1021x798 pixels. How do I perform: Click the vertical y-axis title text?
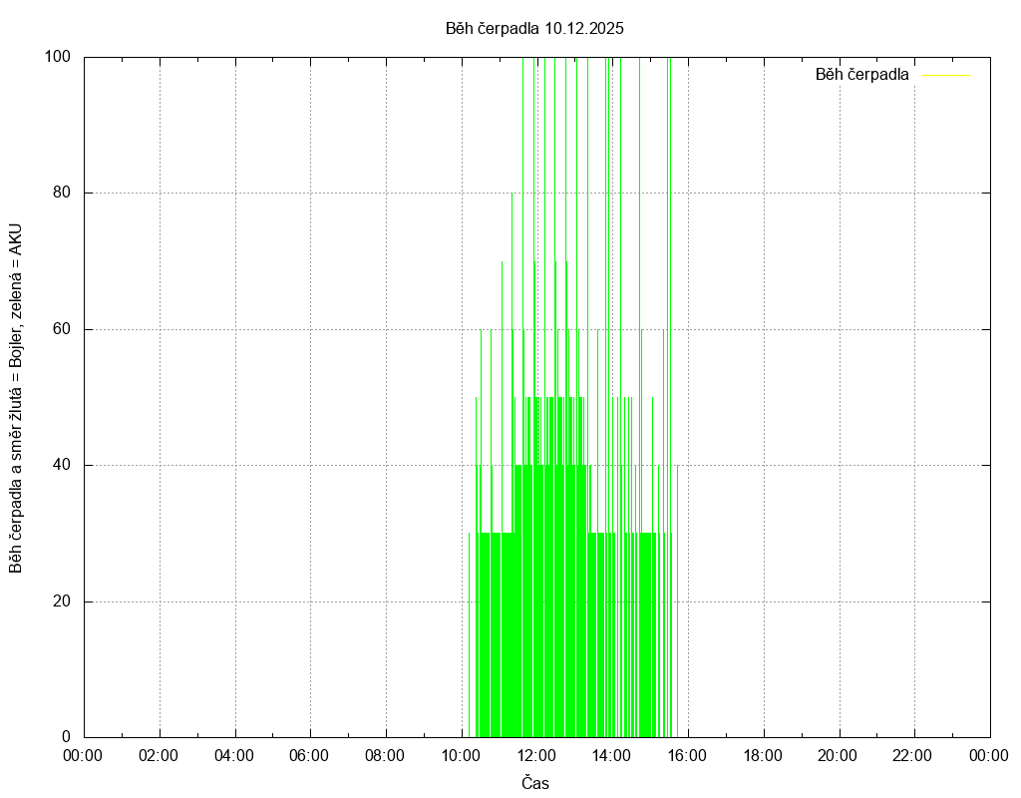point(16,397)
